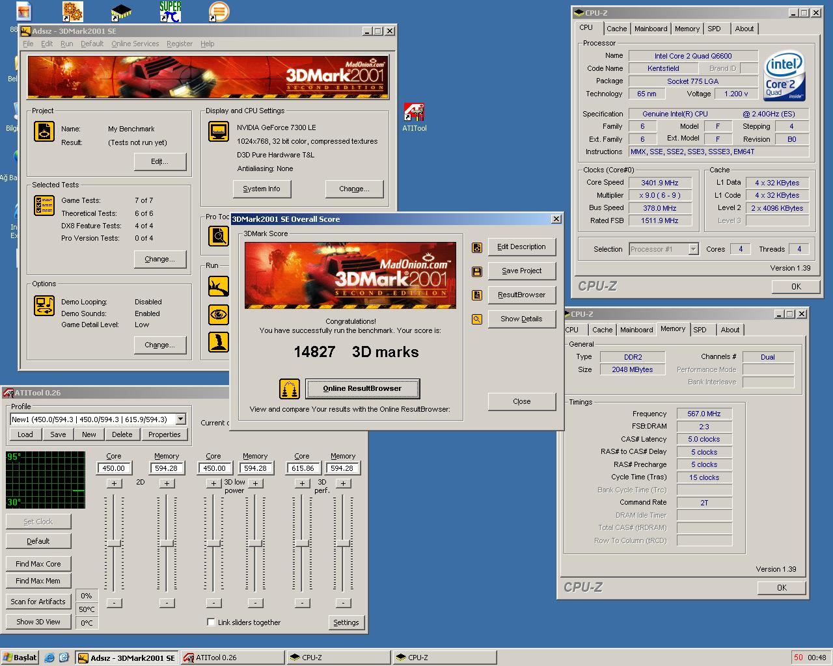This screenshot has width=833, height=666.
Task: Click the Project section icon in 3DMark
Action: (x=44, y=131)
